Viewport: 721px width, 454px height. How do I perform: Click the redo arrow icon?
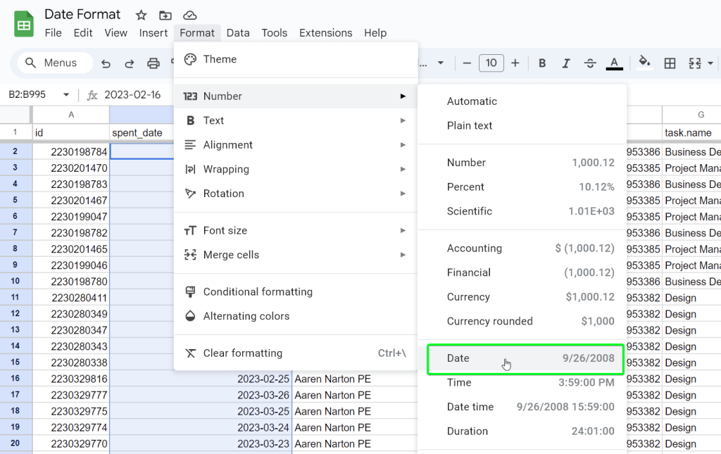[x=130, y=63]
